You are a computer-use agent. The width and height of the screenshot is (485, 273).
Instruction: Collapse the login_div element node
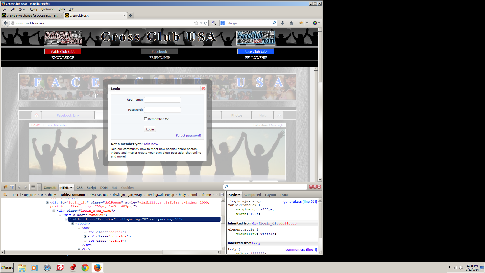47,203
